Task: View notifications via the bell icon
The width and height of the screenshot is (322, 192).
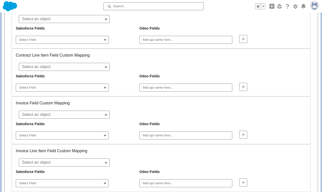Action: pyautogui.click(x=303, y=6)
